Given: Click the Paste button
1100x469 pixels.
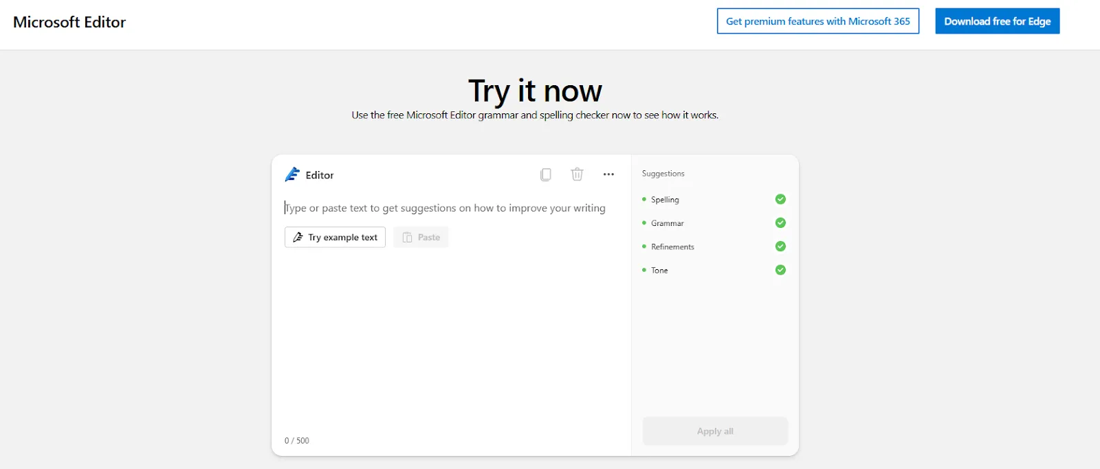Looking at the screenshot, I should pos(421,237).
